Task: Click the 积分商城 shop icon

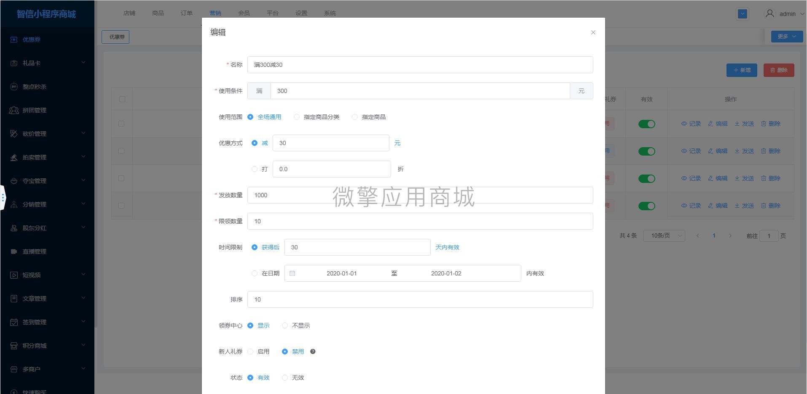Action: pos(14,346)
